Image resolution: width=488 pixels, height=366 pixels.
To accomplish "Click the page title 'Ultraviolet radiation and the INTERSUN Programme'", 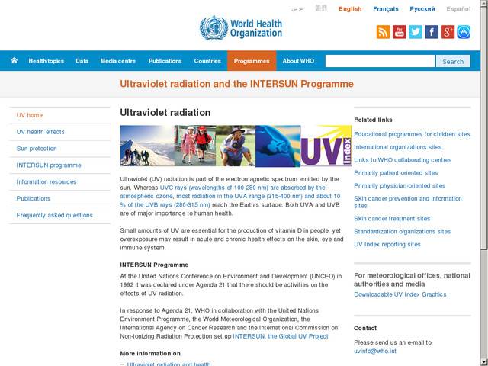I will pos(236,84).
